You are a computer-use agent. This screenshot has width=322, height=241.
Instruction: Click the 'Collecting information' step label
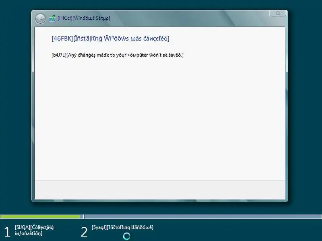coord(34,230)
